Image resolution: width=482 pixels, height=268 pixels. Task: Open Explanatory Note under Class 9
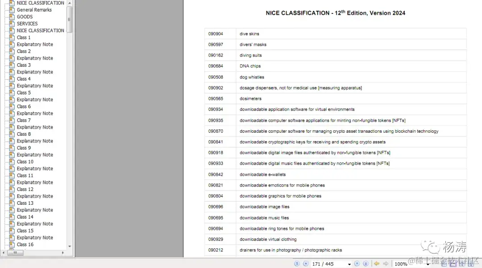tap(35, 155)
